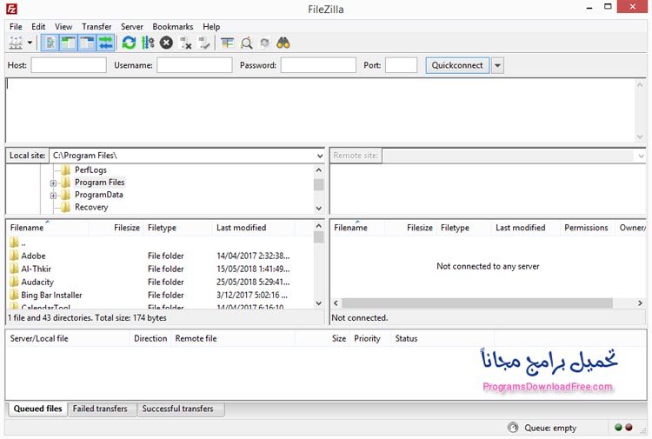Click local tree scrollbar up arrow
The image size is (652, 439).
point(318,170)
